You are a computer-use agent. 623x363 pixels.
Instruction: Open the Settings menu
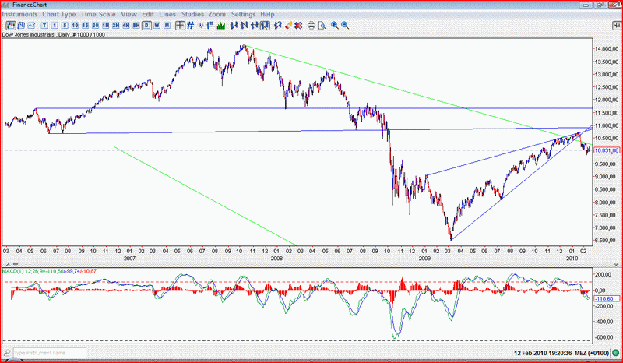[x=243, y=14]
